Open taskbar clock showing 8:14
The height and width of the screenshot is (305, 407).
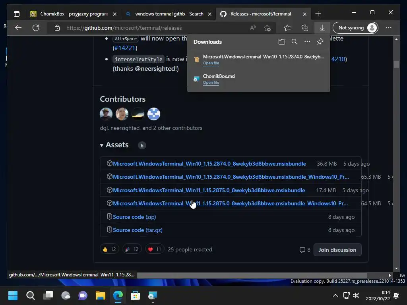[378, 295]
